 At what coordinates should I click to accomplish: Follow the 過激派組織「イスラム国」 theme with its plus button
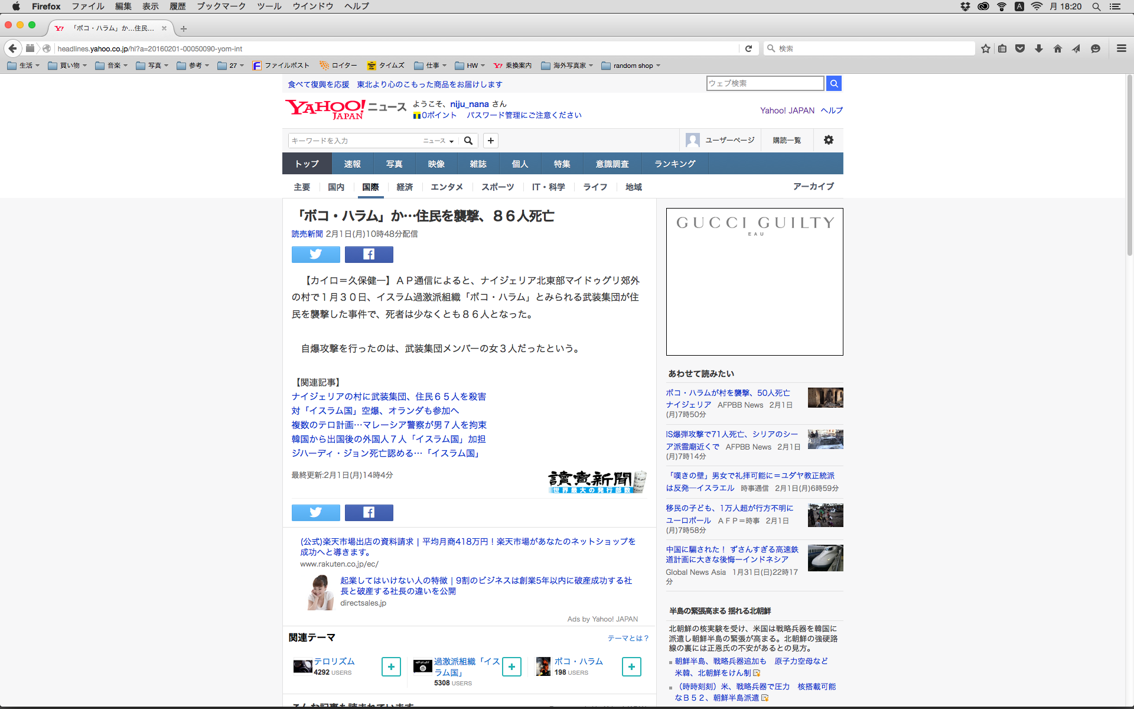click(x=511, y=666)
